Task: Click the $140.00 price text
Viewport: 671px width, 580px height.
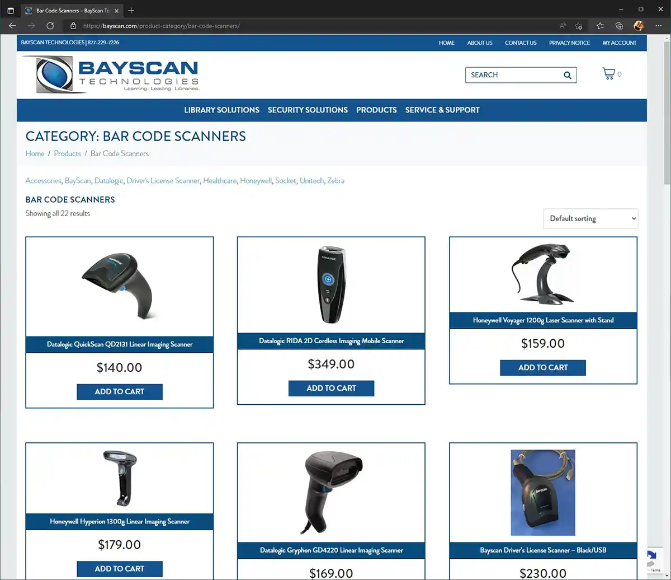Action: 120,368
